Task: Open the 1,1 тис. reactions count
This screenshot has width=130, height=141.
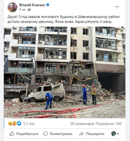Action: (x=29, y=124)
